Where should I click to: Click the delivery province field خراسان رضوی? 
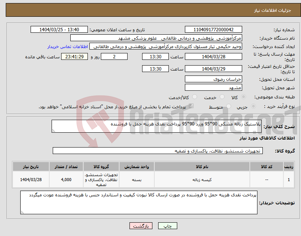(x=213, y=79)
